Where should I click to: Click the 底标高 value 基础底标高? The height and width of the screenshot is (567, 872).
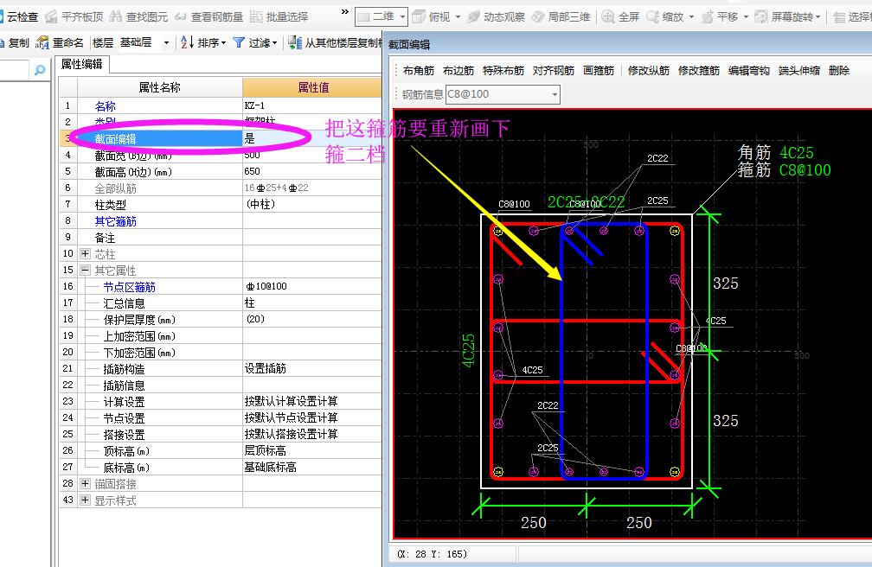coord(312,468)
